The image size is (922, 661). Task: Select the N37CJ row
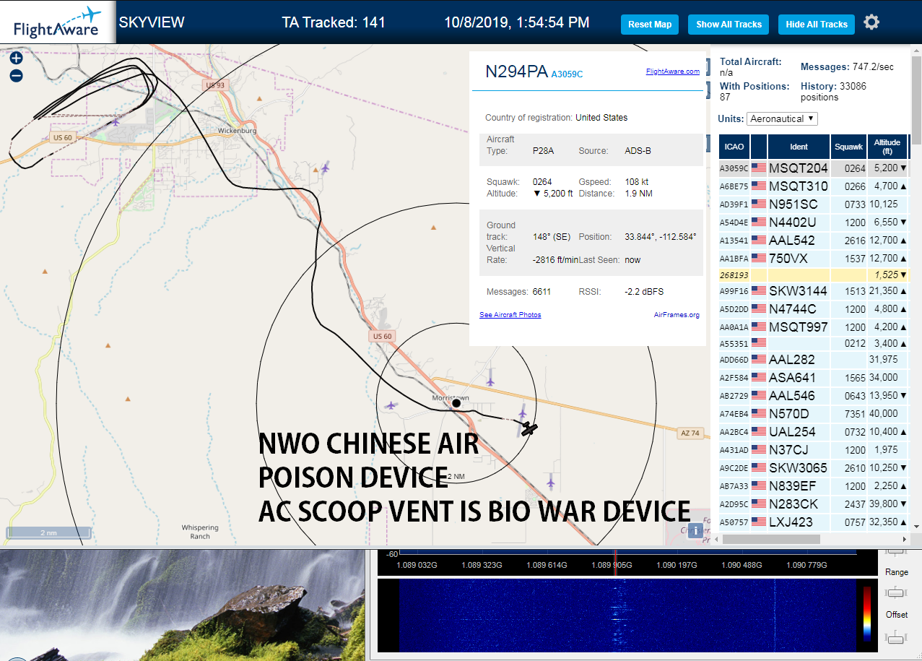[x=813, y=449]
